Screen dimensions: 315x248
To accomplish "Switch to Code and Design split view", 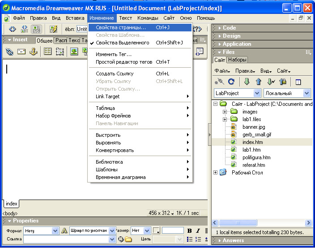I will (x=25, y=29).
